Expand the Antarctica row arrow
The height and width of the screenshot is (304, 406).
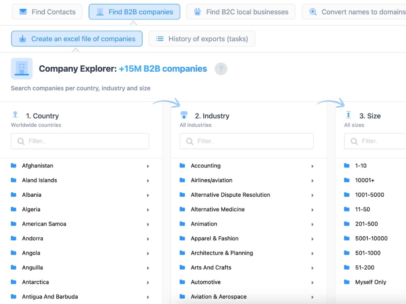pyautogui.click(x=148, y=283)
